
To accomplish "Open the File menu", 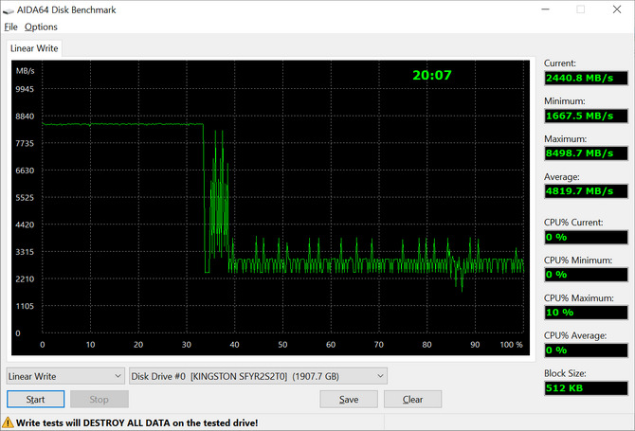I will pos(11,27).
